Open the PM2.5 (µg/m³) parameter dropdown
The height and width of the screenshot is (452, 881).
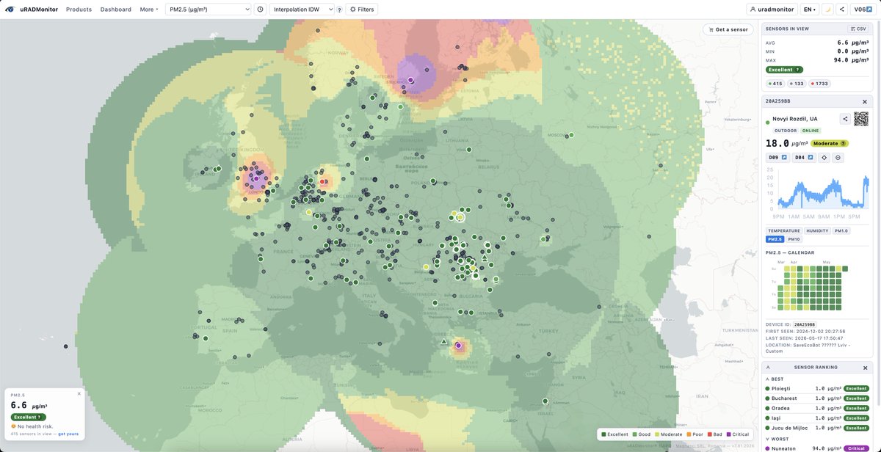(x=206, y=10)
